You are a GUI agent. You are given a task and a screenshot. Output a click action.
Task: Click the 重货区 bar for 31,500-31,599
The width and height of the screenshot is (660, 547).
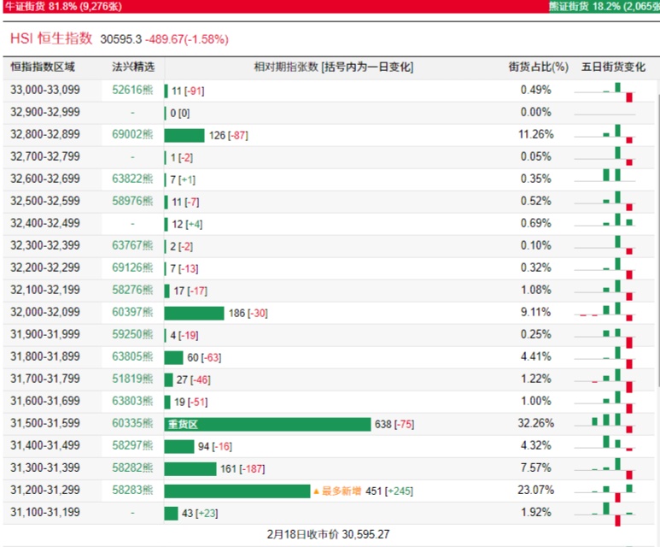(x=267, y=425)
